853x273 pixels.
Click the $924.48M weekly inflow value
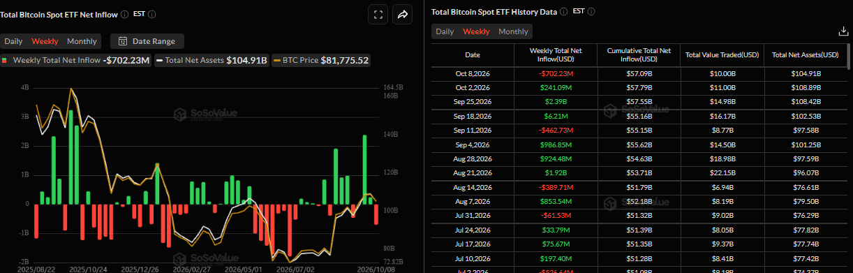point(556,158)
